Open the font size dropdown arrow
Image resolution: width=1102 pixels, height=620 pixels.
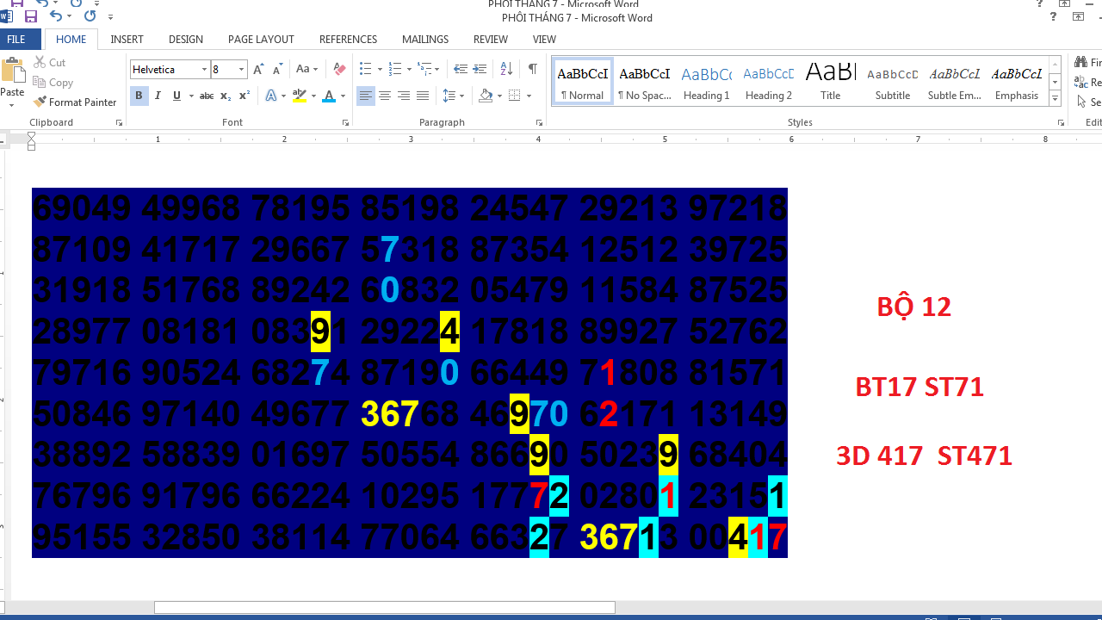(x=241, y=70)
